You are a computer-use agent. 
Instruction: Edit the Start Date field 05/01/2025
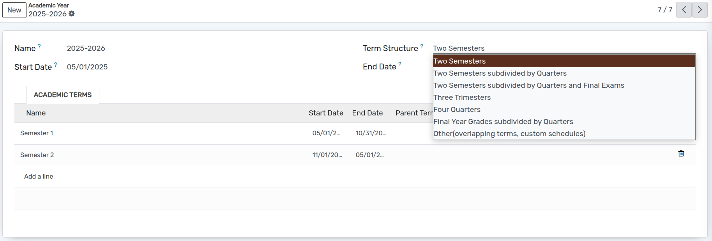point(87,67)
